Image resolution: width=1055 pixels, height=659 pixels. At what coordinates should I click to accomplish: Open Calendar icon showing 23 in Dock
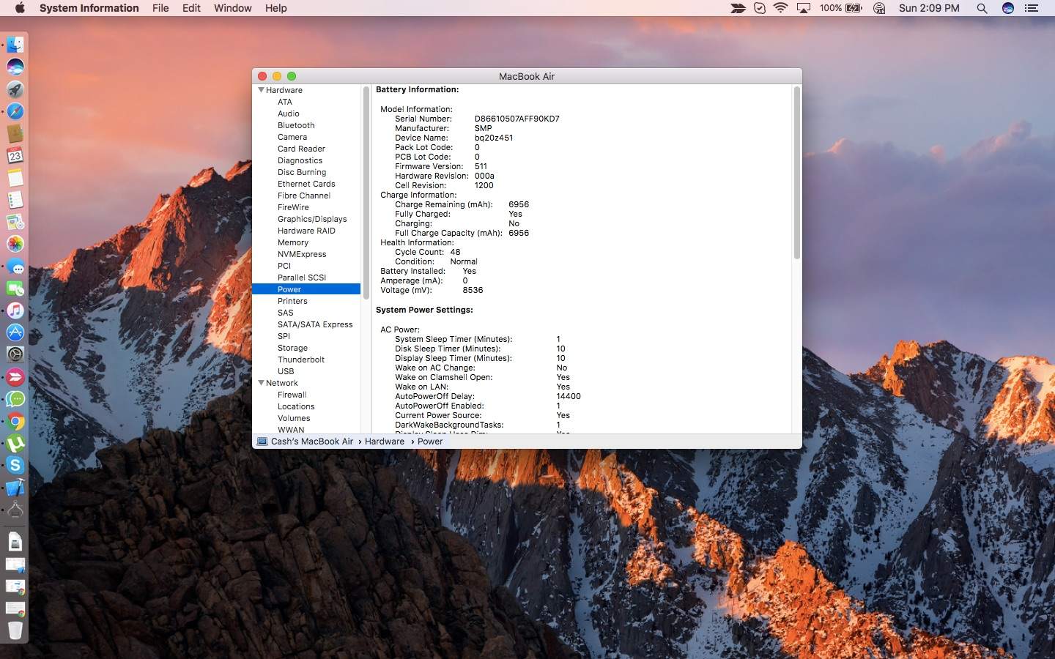tap(15, 155)
